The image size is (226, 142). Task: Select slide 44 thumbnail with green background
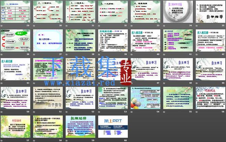pos(48,69)
